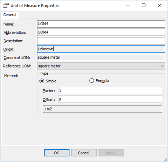
Task: Click into the Abbreviation input field
Action: 101,32
